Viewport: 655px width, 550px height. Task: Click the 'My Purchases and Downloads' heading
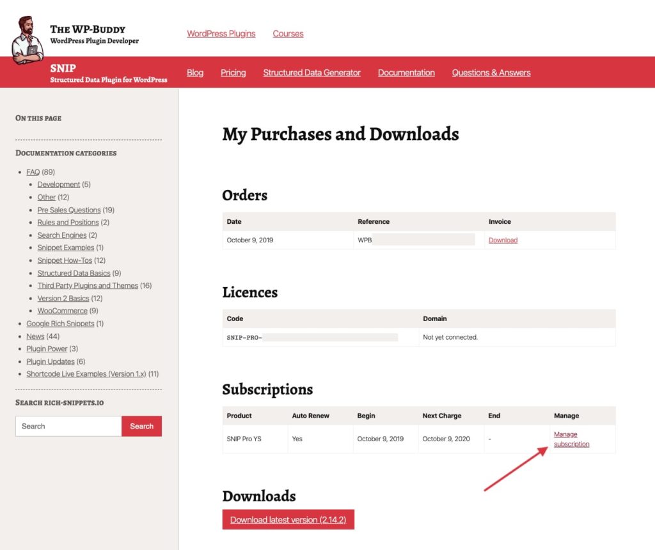(340, 134)
